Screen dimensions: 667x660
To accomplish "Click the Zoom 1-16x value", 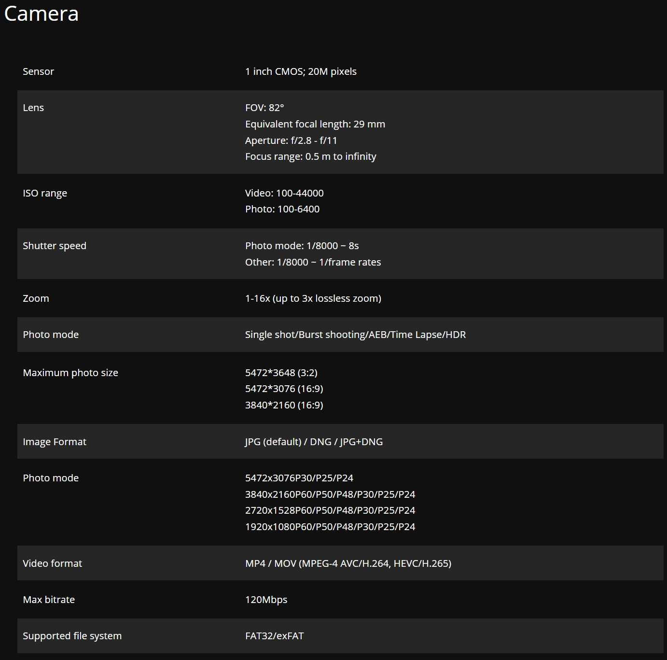I will click(313, 298).
